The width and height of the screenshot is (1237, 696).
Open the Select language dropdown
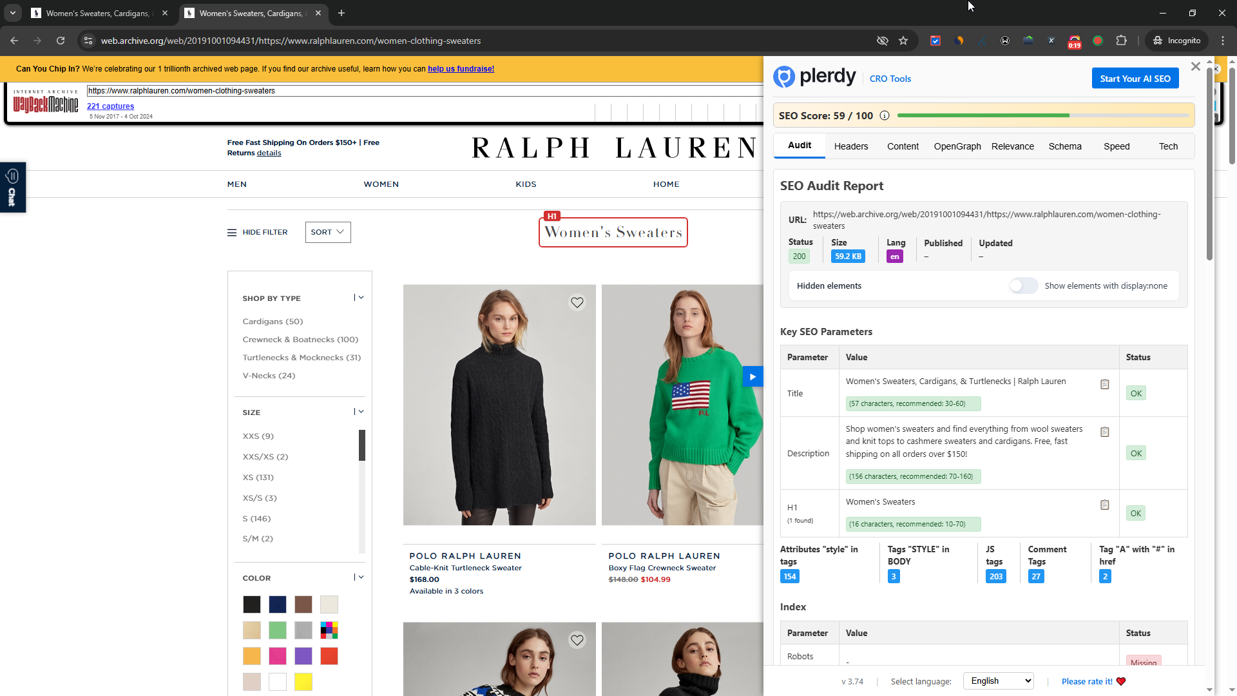coord(998,681)
